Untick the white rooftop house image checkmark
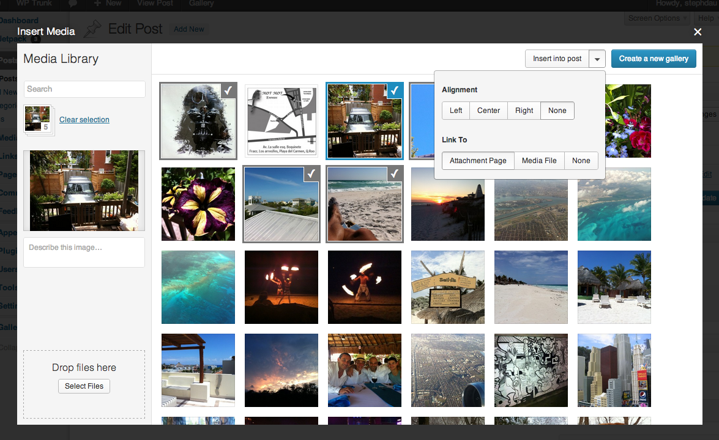Screen dimensions: 719x440 coord(311,174)
